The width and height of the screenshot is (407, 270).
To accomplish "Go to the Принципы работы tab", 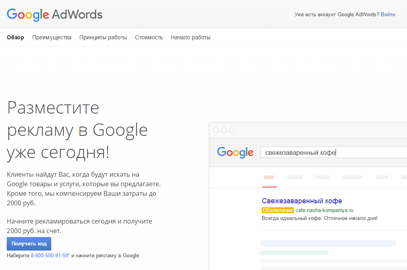I will pyautogui.click(x=103, y=37).
